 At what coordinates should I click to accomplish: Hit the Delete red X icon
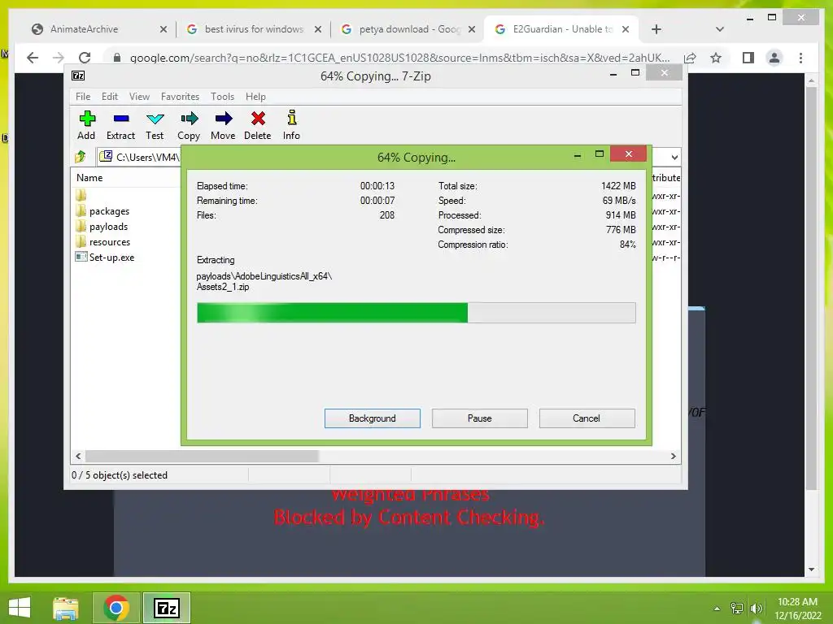(258, 119)
